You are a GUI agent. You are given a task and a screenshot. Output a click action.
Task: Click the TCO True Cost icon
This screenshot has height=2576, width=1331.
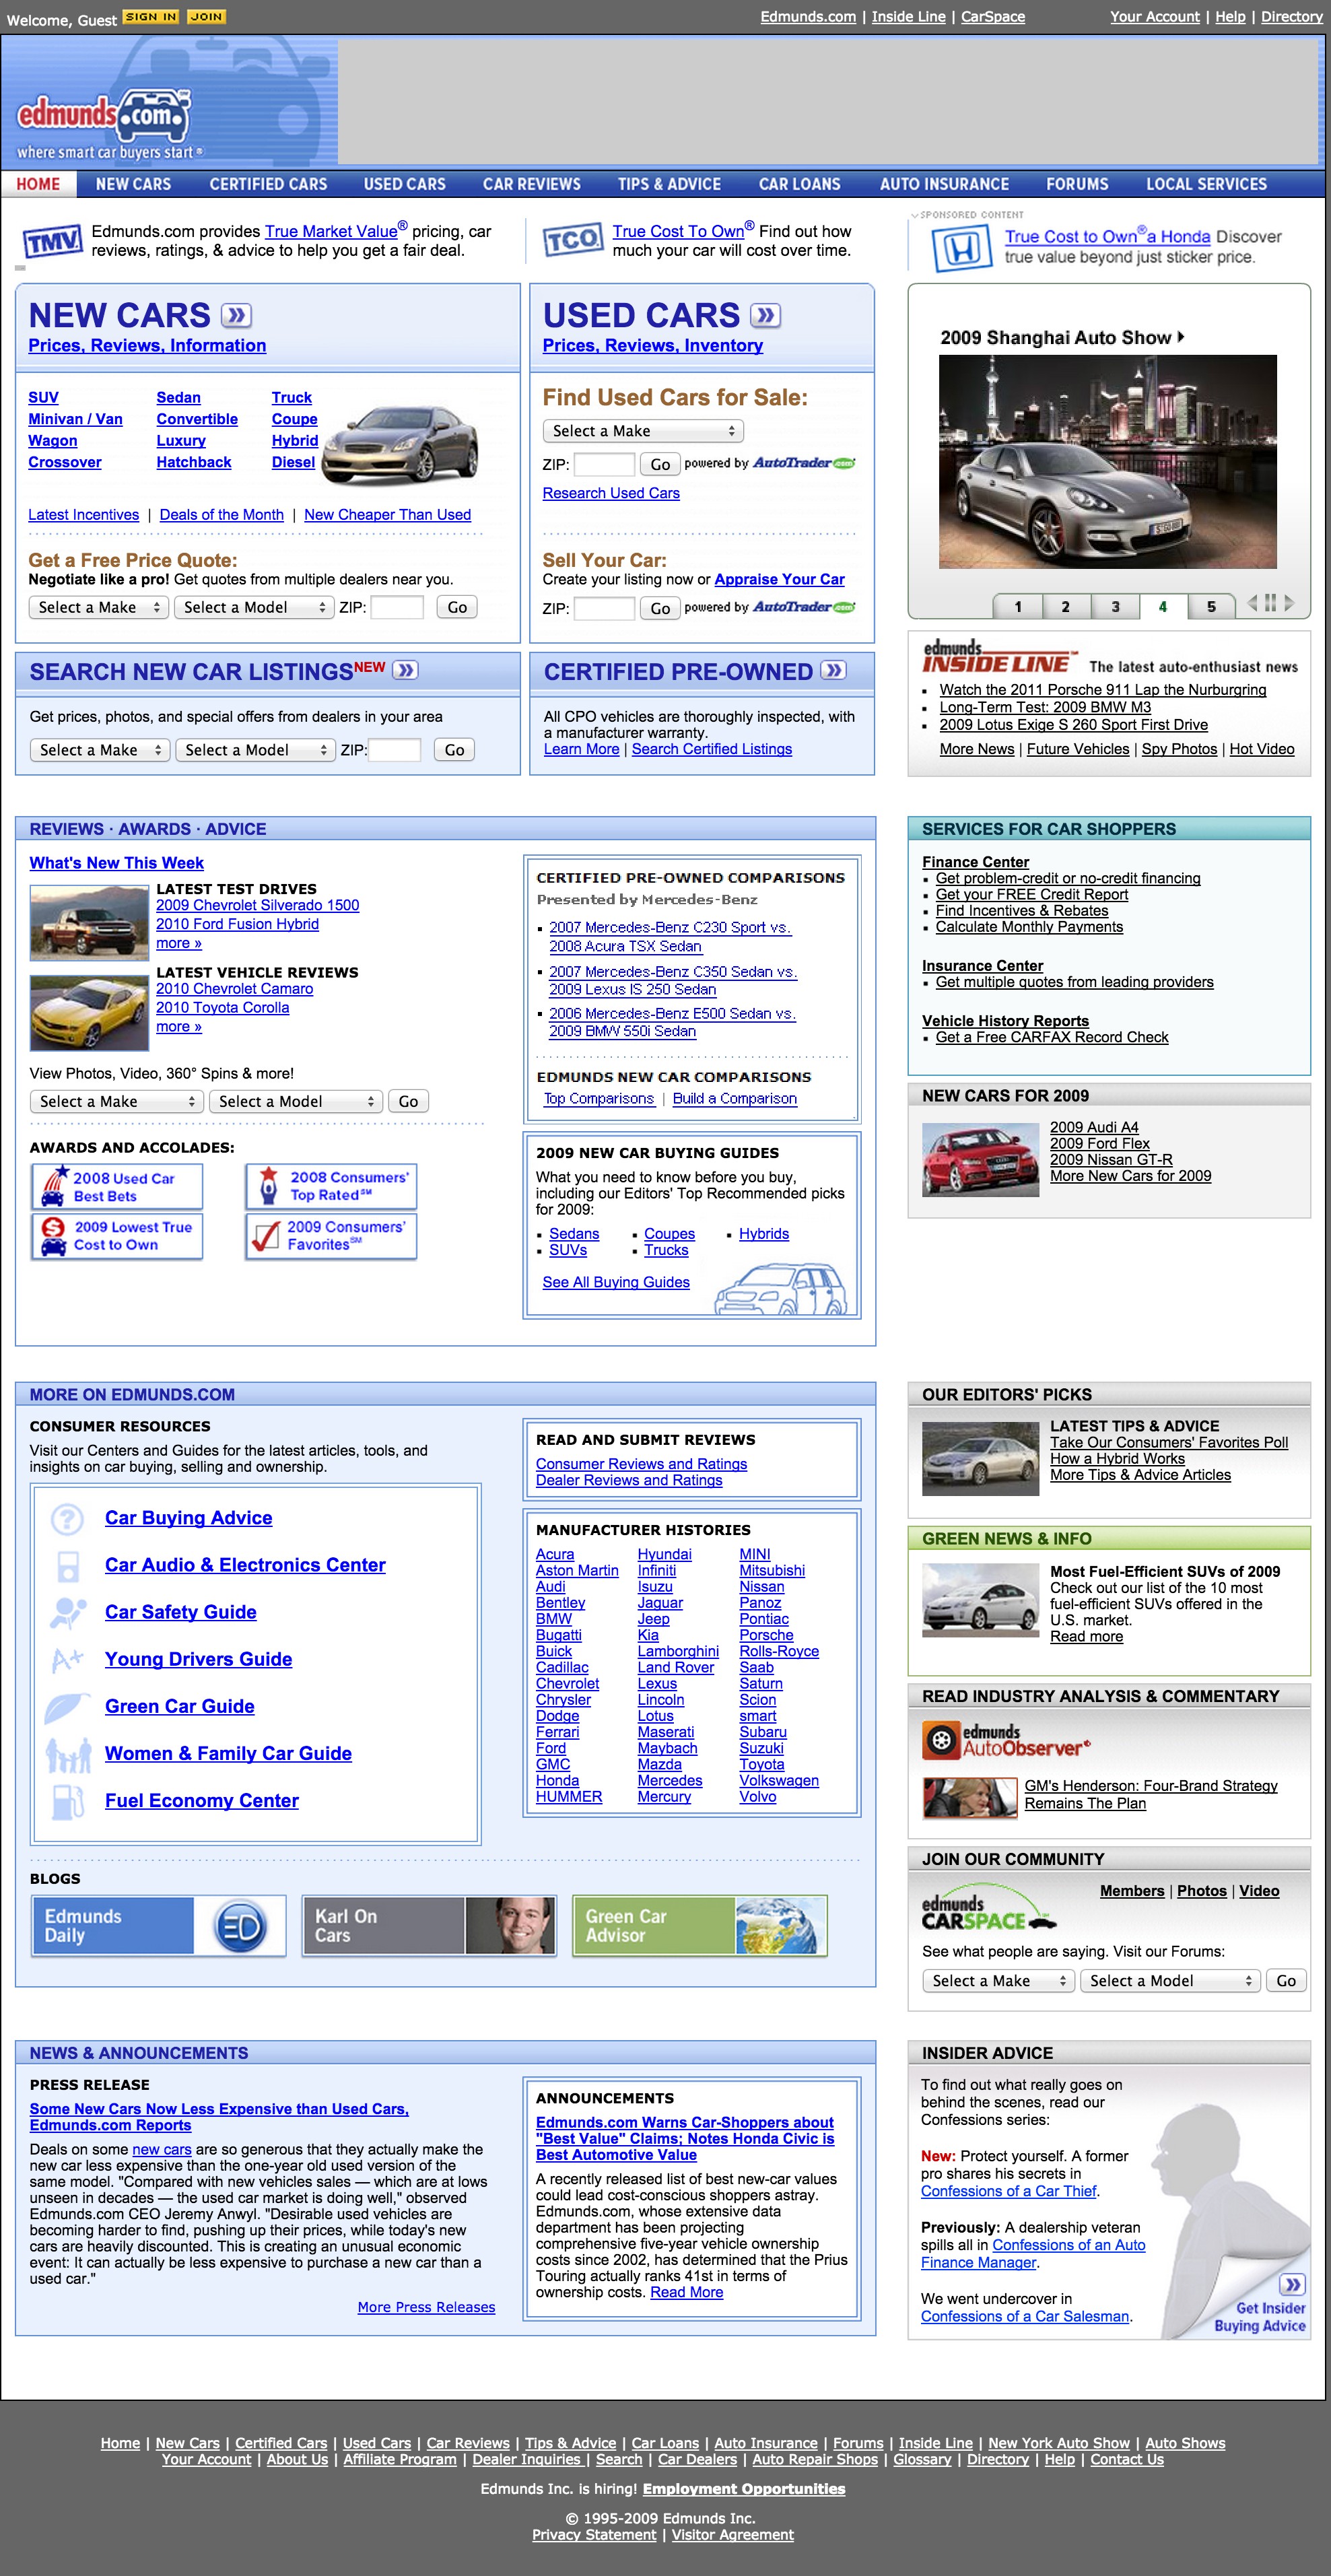click(573, 241)
